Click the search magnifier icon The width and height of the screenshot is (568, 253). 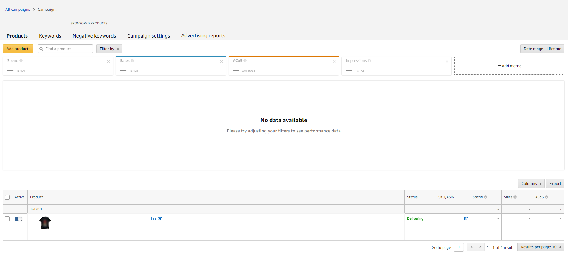pyautogui.click(x=41, y=49)
